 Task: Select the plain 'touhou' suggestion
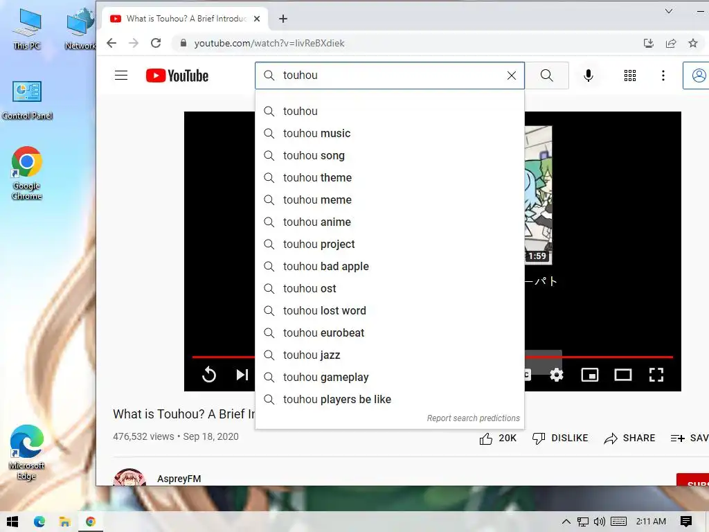pyautogui.click(x=390, y=112)
